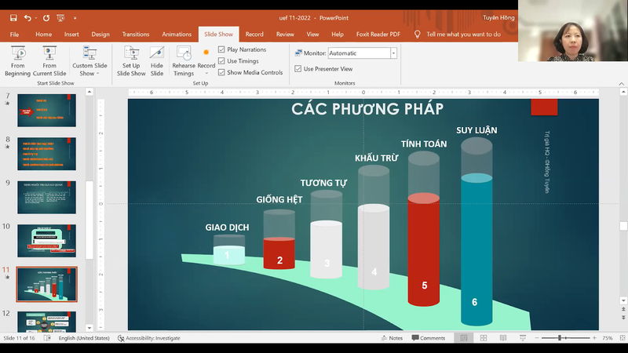Expand the Record button dropdown
Screen dimensions: 628x353
(x=206, y=74)
